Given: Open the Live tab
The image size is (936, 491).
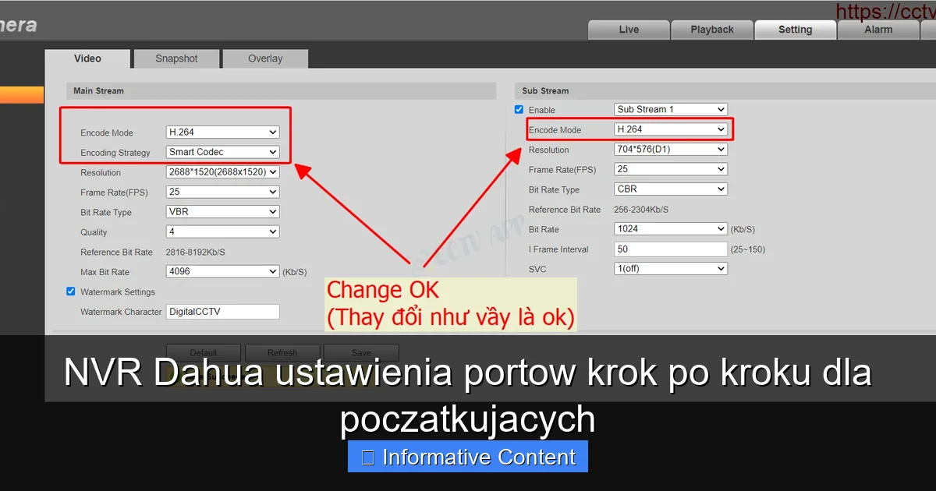Looking at the screenshot, I should [x=629, y=29].
